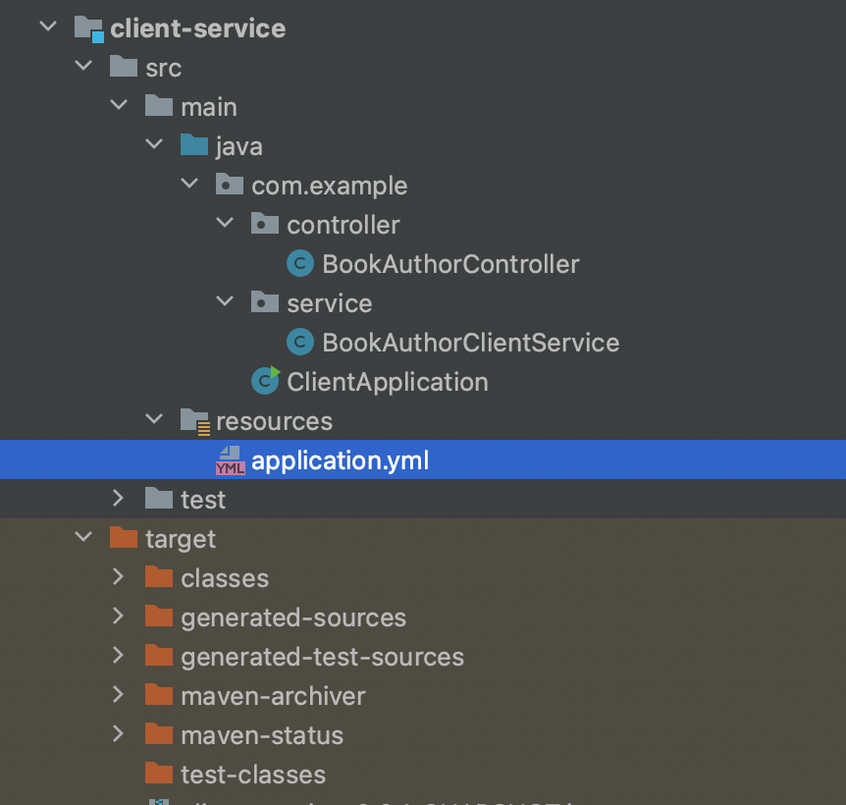The image size is (846, 805).
Task: Collapse the com.example package chevron
Action: tap(189, 184)
